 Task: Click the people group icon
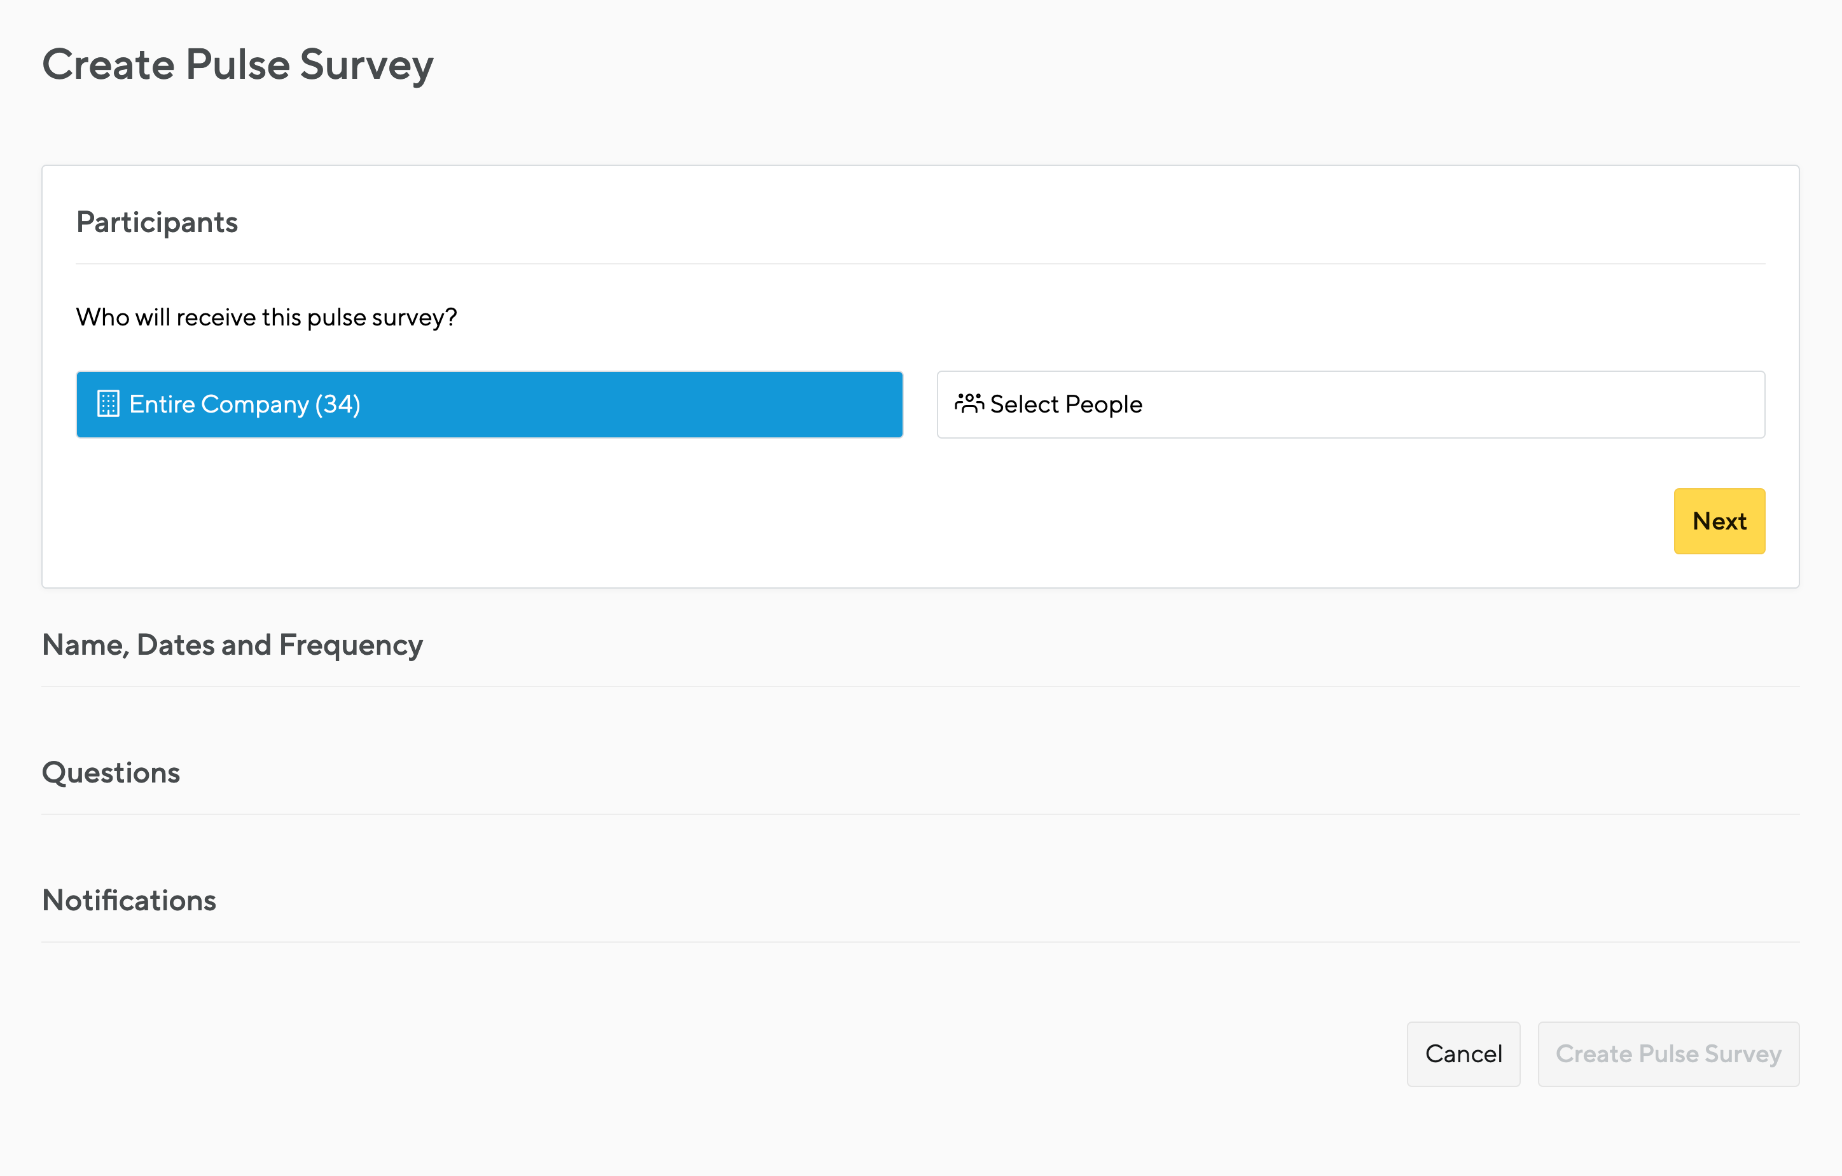click(x=969, y=403)
